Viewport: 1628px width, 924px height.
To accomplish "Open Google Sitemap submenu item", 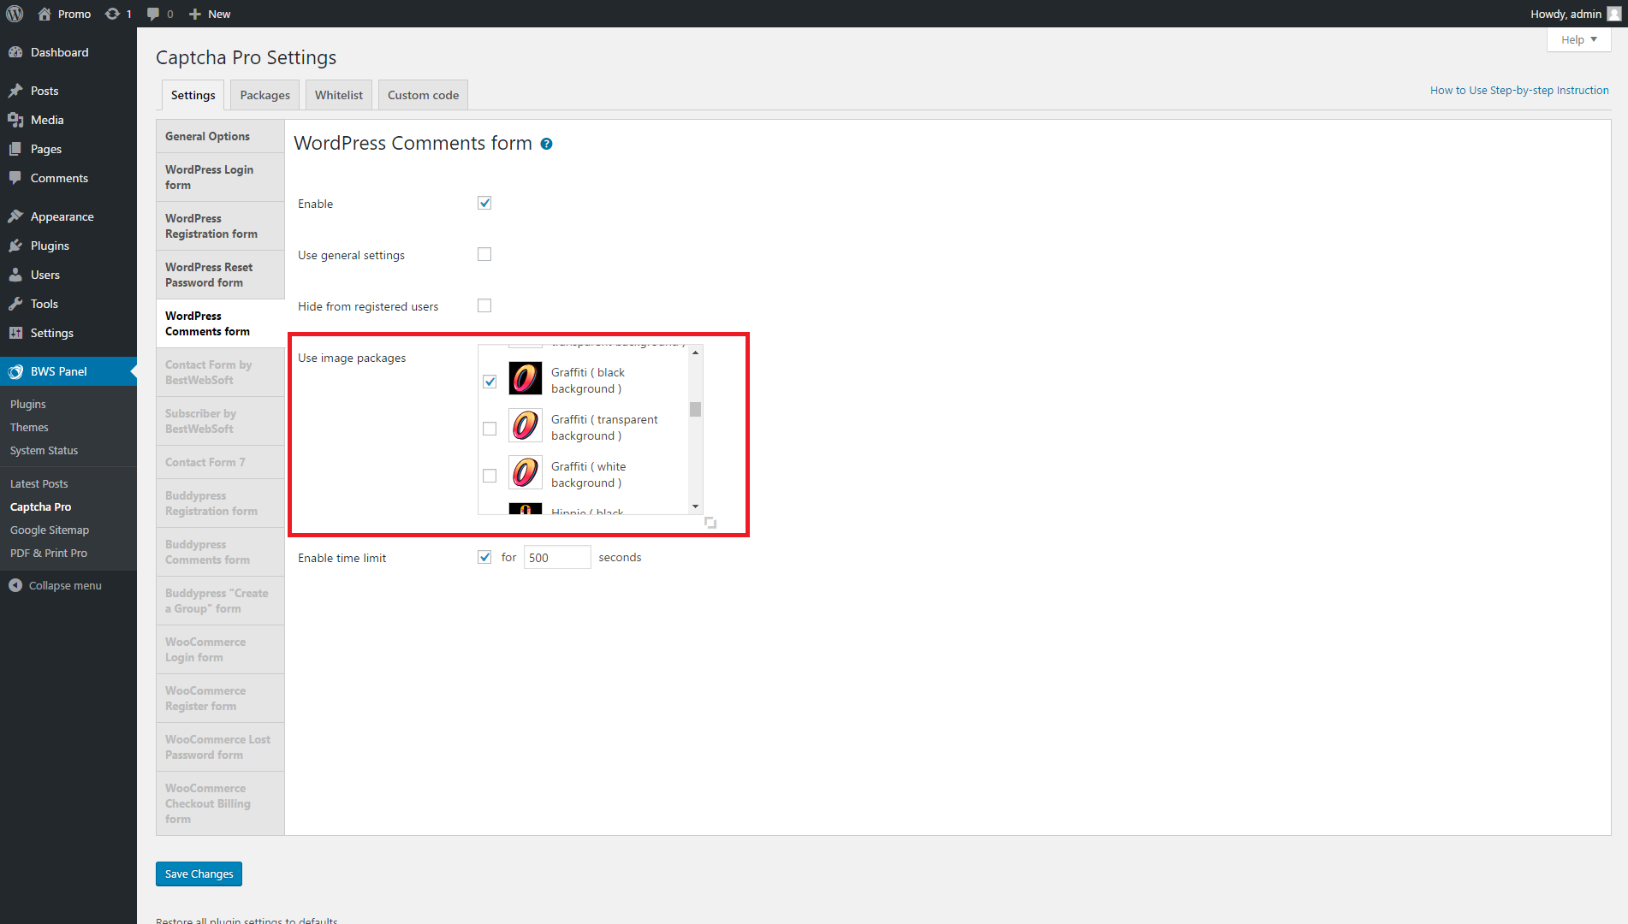I will 50,530.
